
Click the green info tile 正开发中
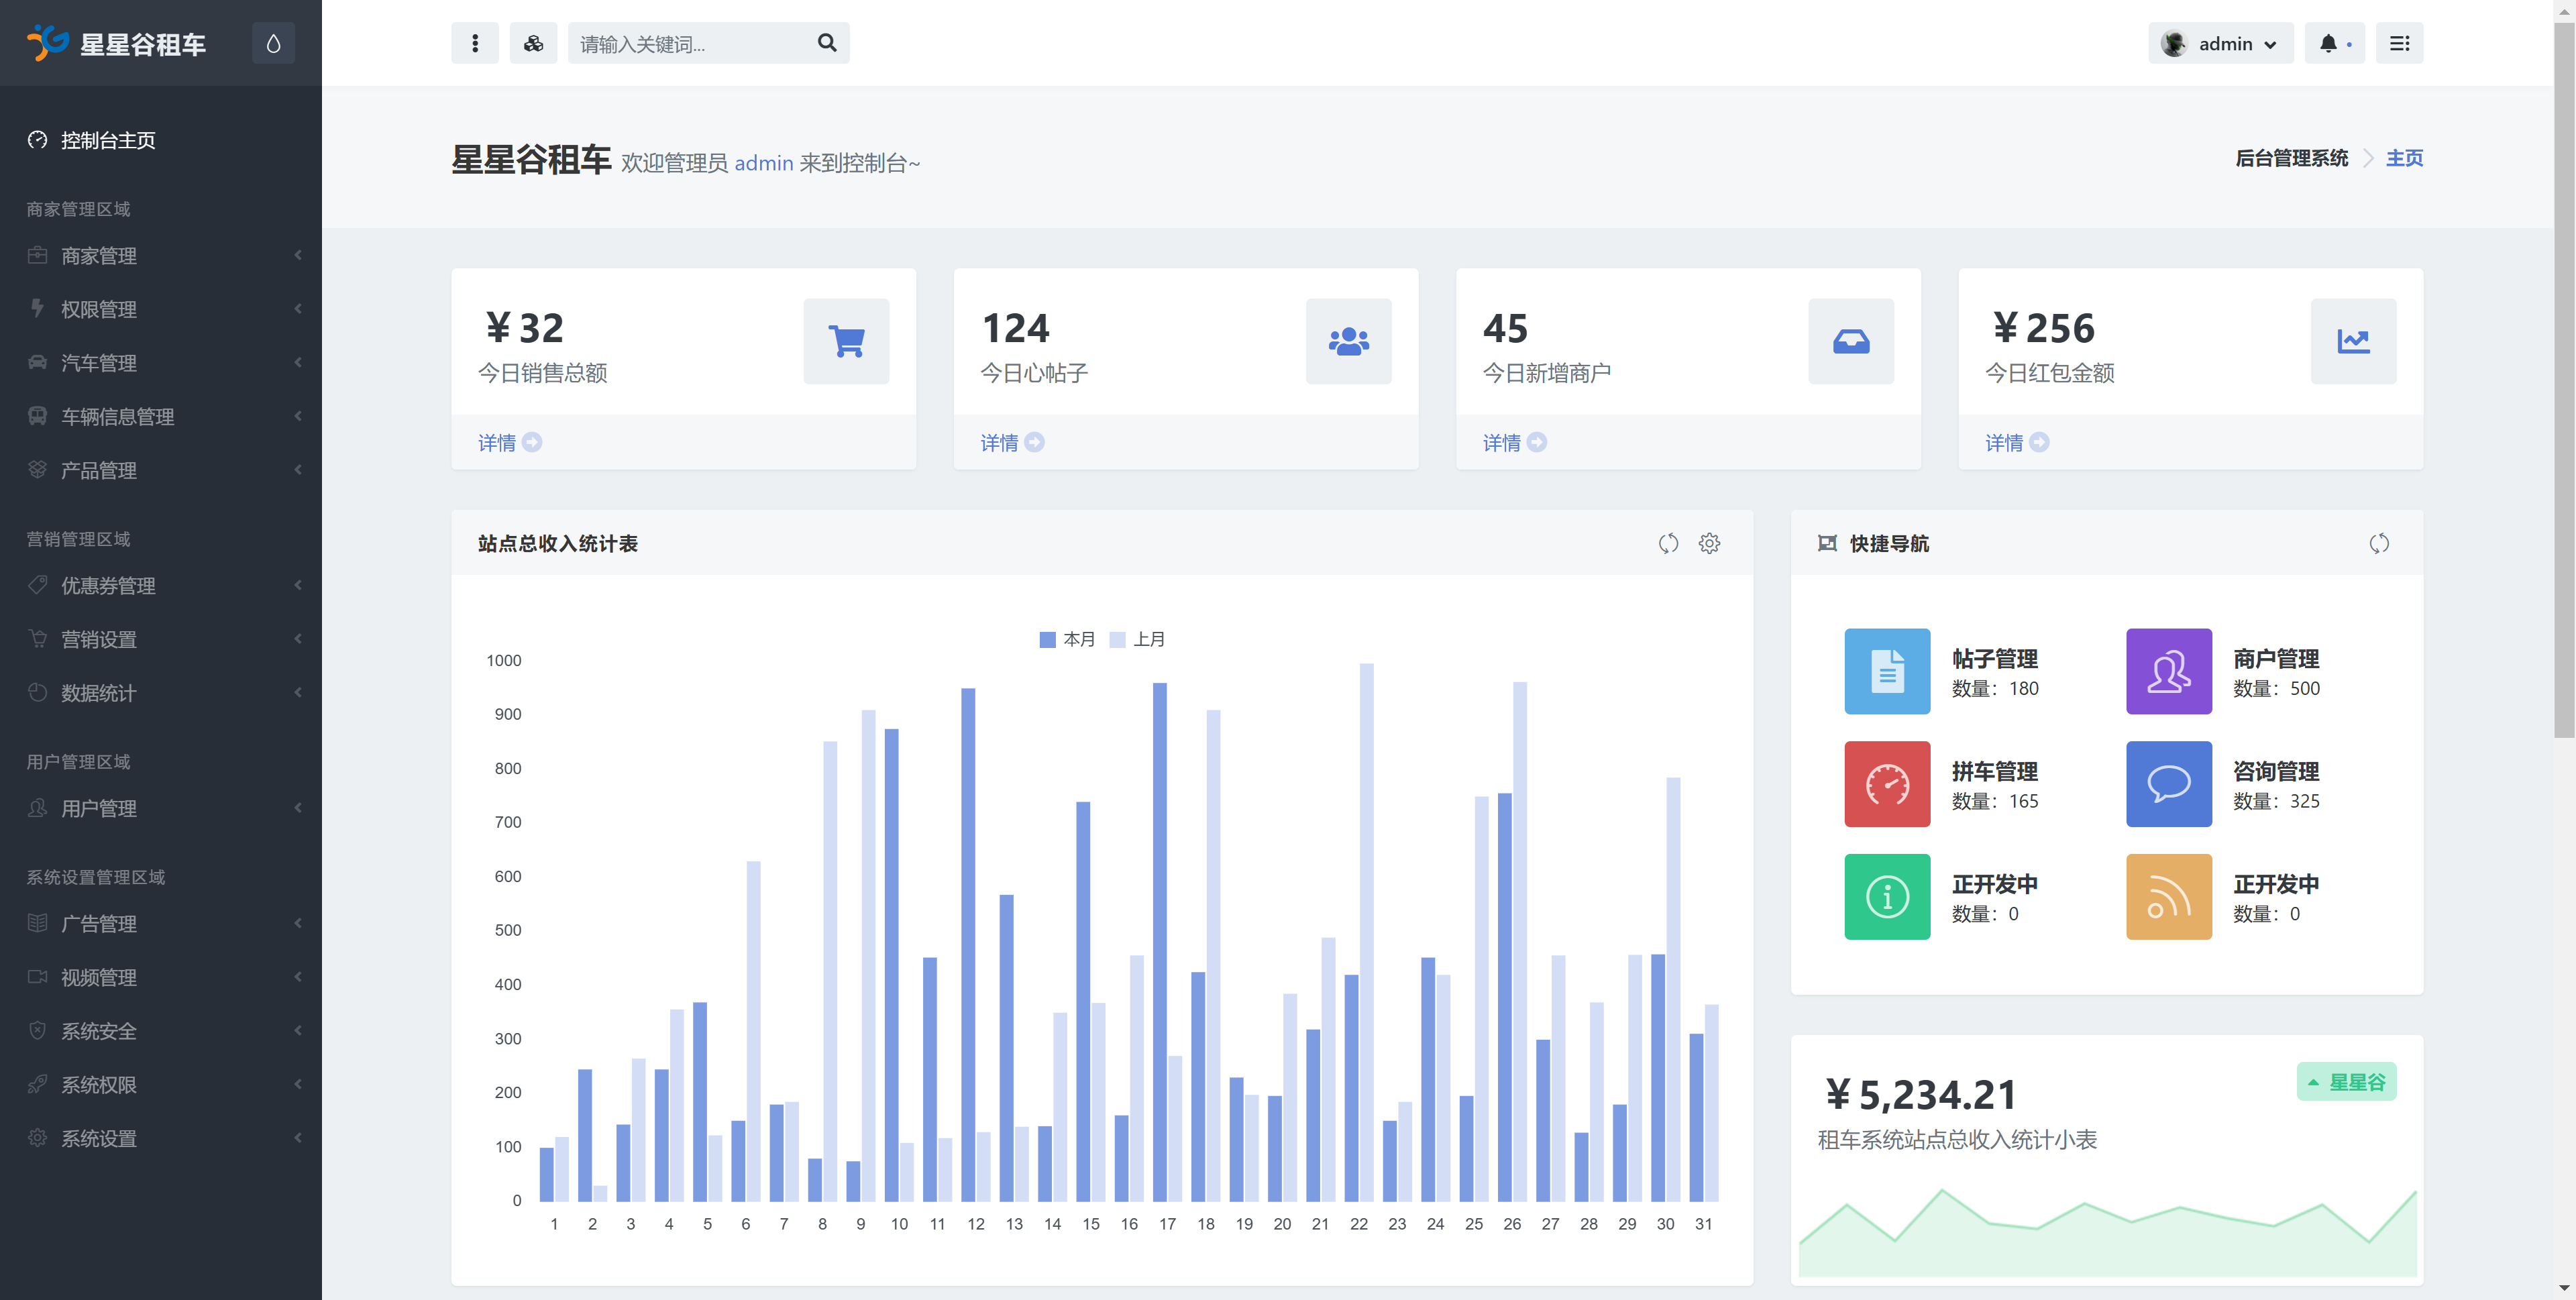pos(1887,897)
